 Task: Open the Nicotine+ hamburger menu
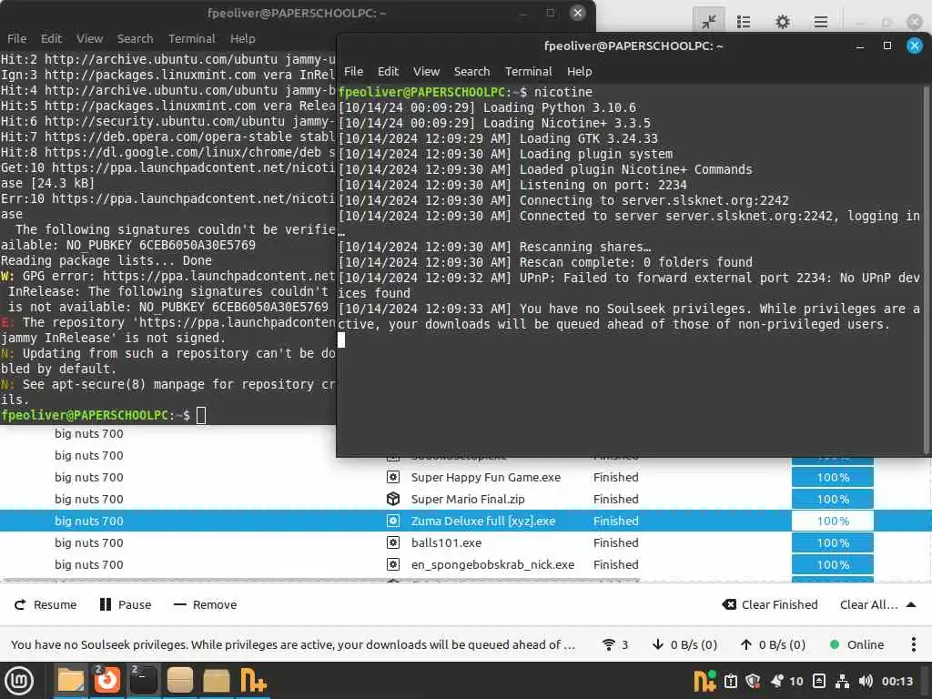pos(821,22)
